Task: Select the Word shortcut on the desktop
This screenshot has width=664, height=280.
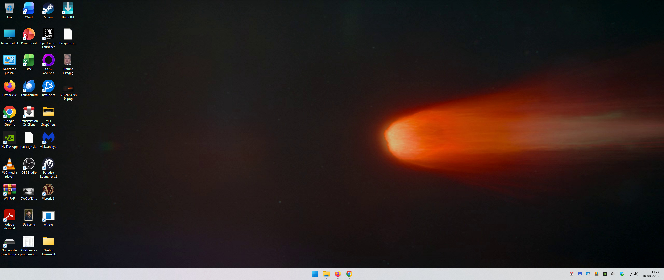Action: 29,10
